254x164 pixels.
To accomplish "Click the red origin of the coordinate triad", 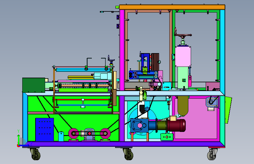I will (18, 146).
